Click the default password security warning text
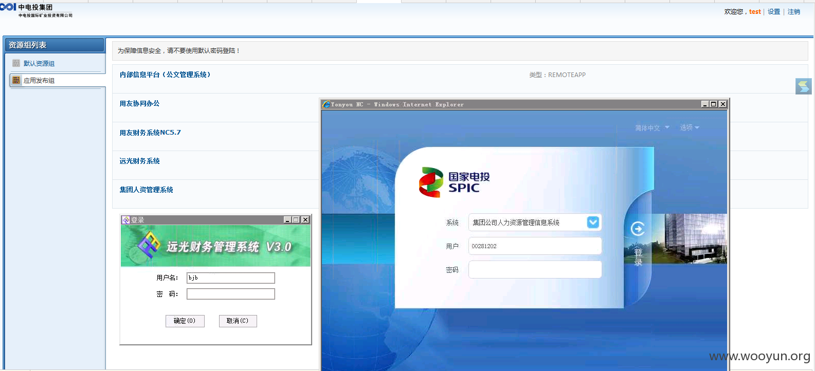815x371 pixels. 179,51
